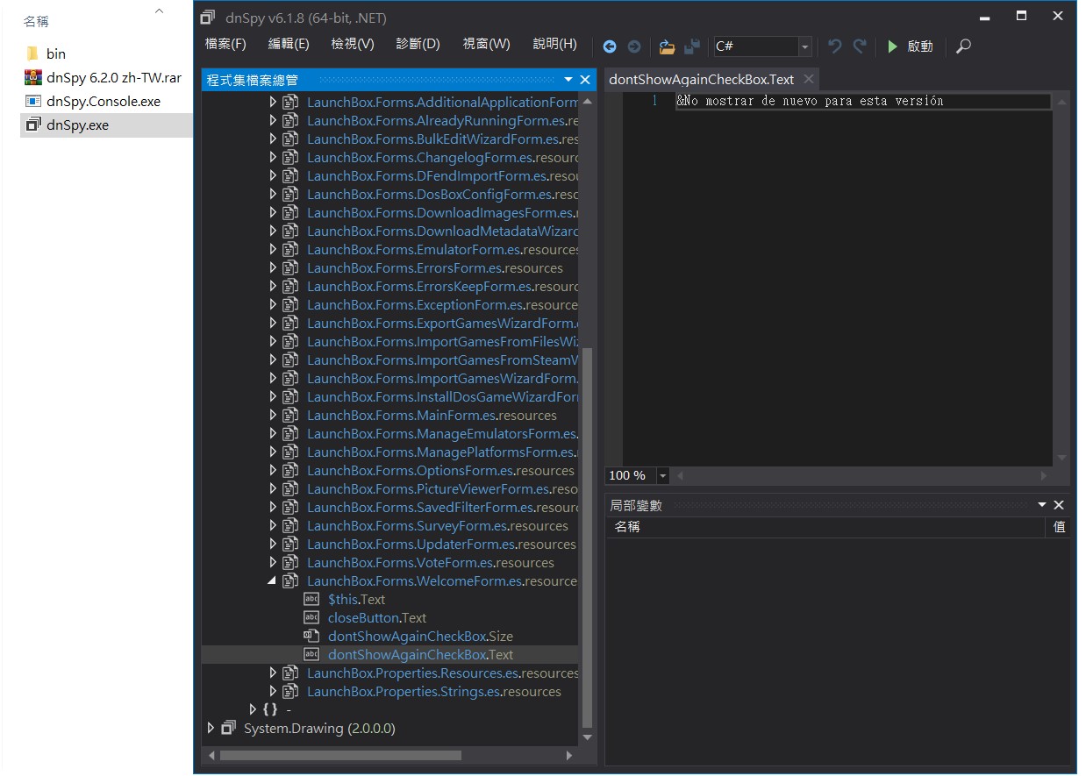
Task: Click the navigate forward arrow icon
Action: 633,46
